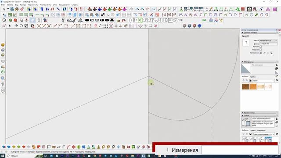Toggle the eye visibility icon in Положение row
The width and height of the screenshot is (281, 158).
pos(261,53)
